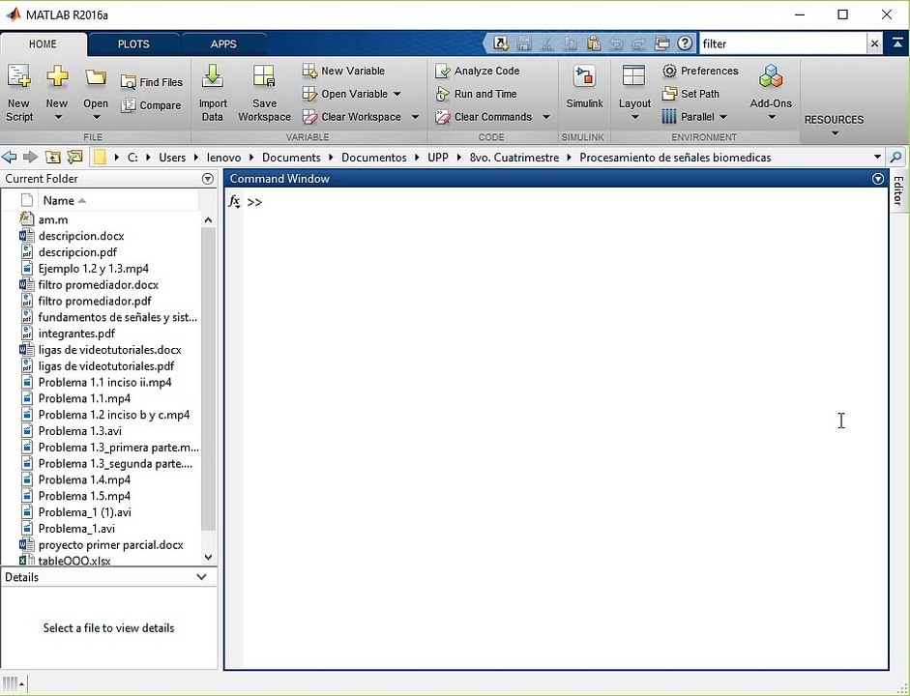Select am.m in file list
The image size is (910, 696).
pos(53,219)
